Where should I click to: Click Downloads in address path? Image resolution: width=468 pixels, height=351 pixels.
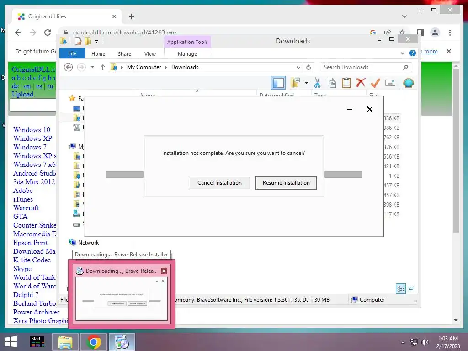click(x=185, y=67)
